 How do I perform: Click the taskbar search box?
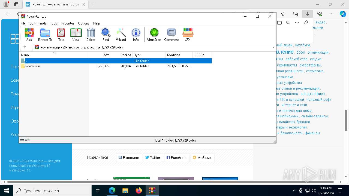(x=52, y=191)
